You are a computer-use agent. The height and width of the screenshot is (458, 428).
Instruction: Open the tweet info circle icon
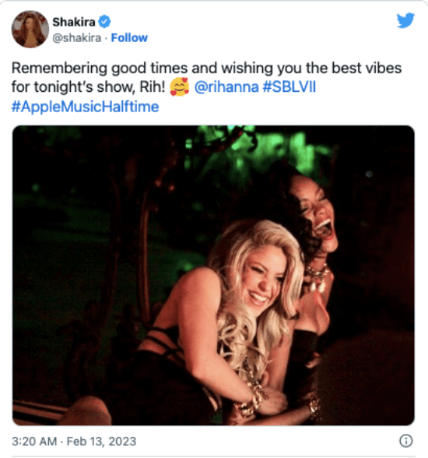(x=406, y=441)
